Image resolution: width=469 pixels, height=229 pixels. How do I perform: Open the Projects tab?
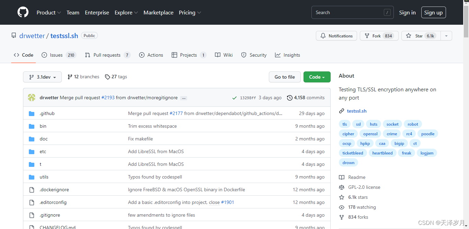(x=189, y=55)
